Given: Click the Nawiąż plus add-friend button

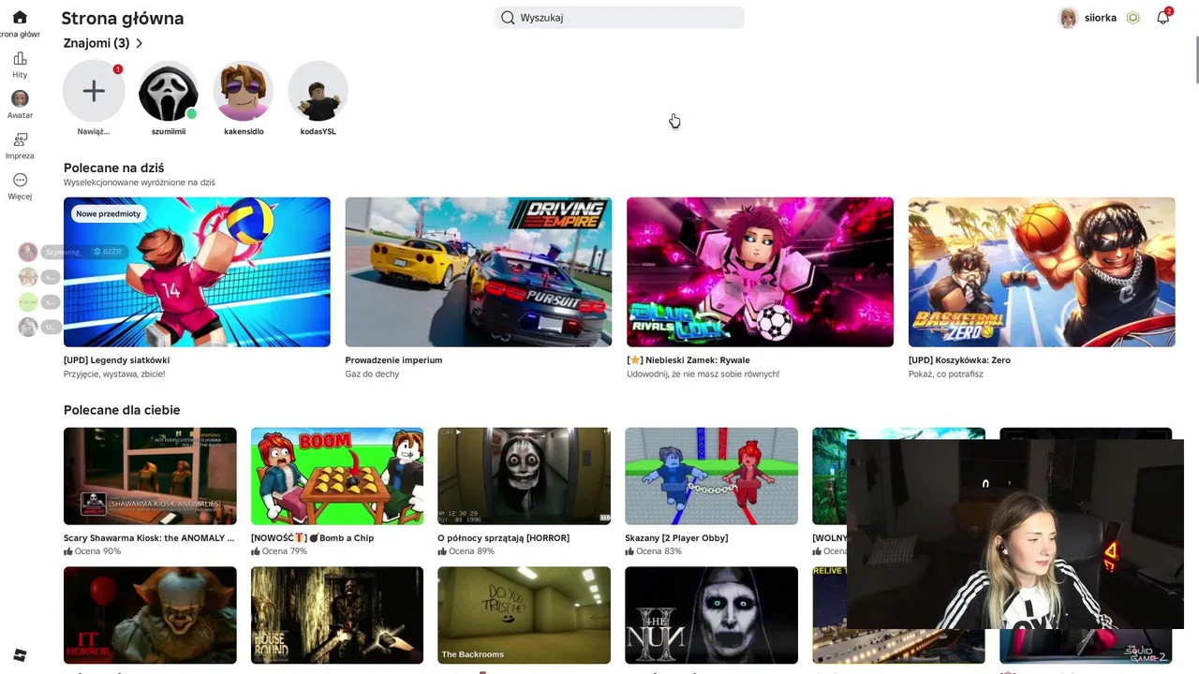Looking at the screenshot, I should pyautogui.click(x=94, y=91).
